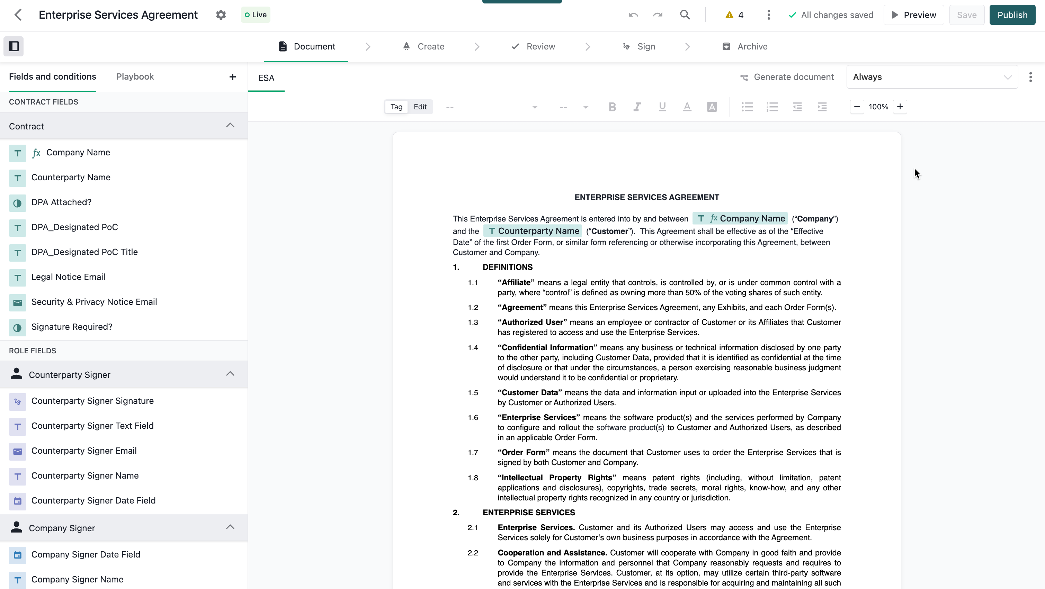
Task: Click the redo arrow icon
Action: pos(658,15)
